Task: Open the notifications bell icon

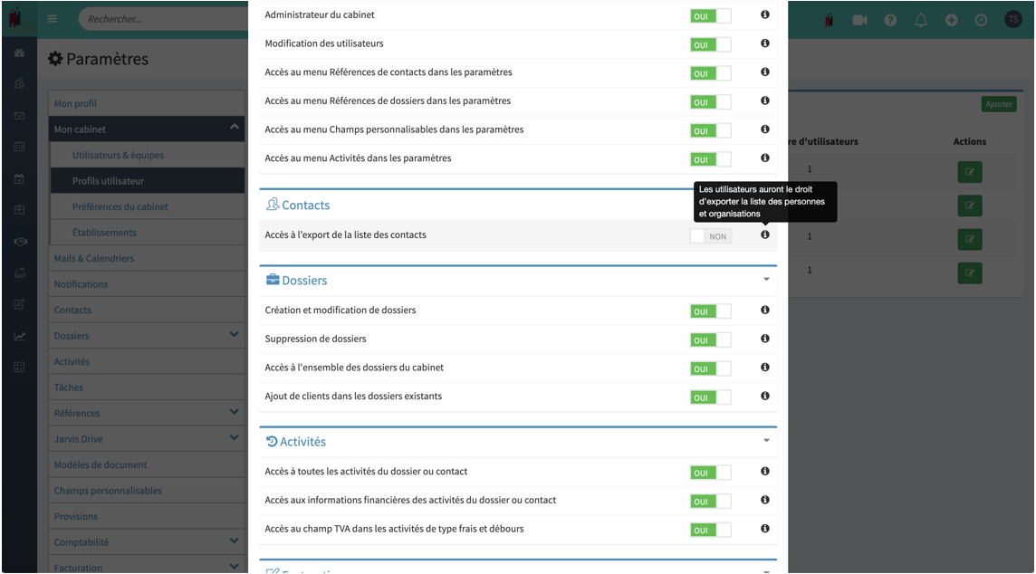Action: 920,20
